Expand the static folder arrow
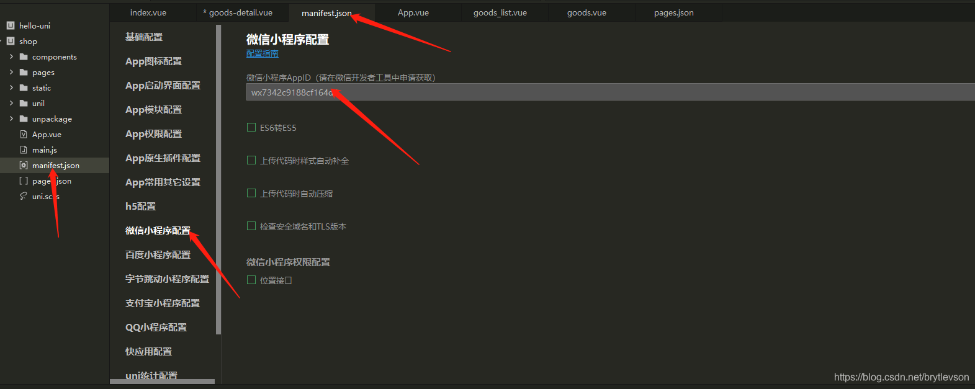Image resolution: width=975 pixels, height=389 pixels. [11, 87]
